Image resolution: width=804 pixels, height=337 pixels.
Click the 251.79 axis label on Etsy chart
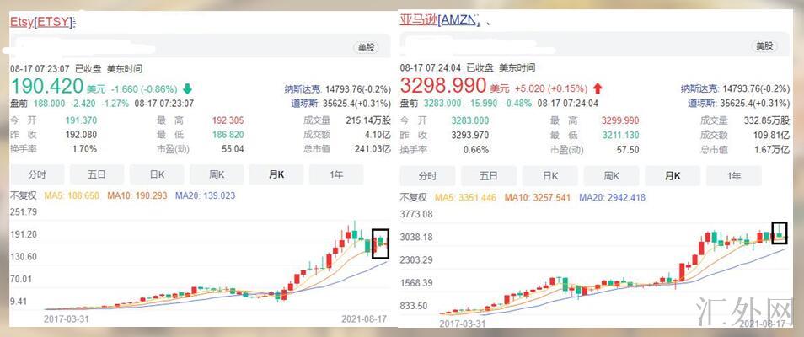24,211
